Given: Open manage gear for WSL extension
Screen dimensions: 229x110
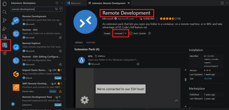Looking at the screenshot, I should coord(138,64).
